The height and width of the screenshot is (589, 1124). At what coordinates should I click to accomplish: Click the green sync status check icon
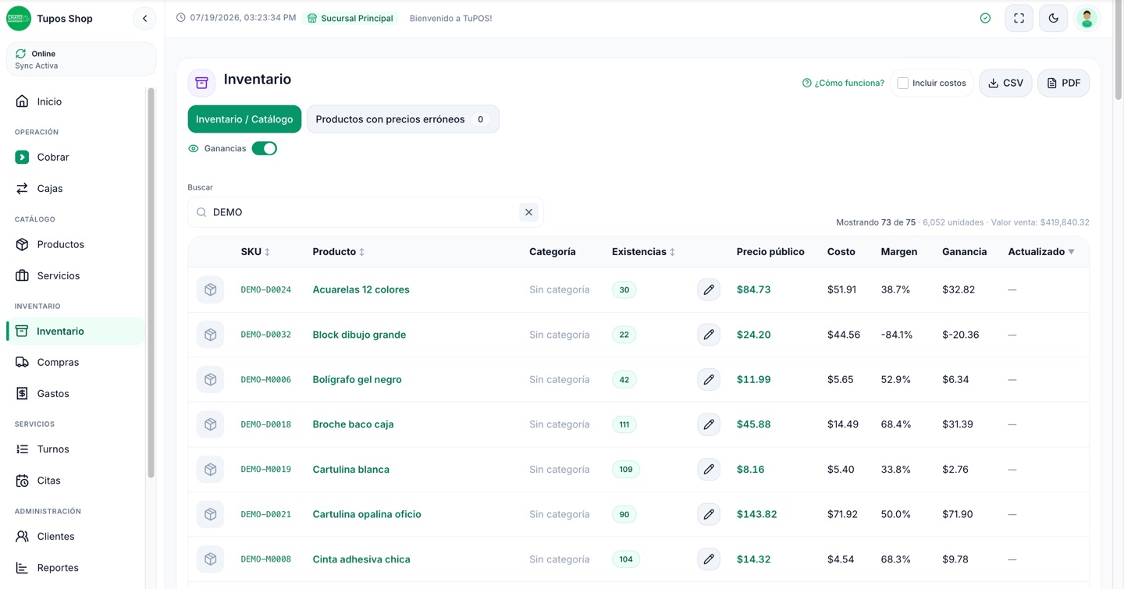pos(985,18)
